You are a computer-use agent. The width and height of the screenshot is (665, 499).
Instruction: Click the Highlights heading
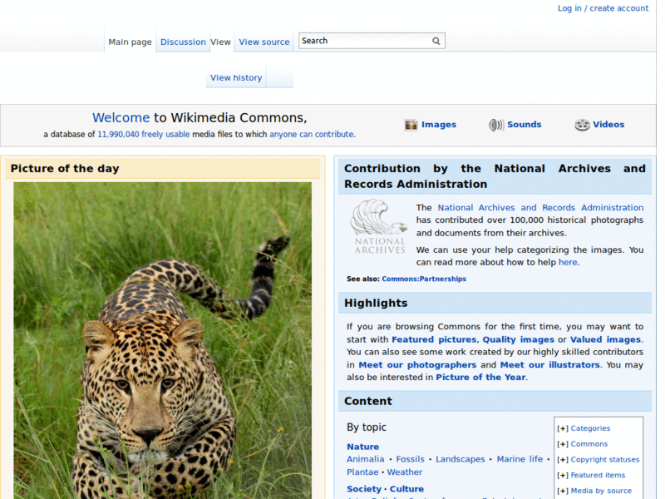(x=376, y=303)
